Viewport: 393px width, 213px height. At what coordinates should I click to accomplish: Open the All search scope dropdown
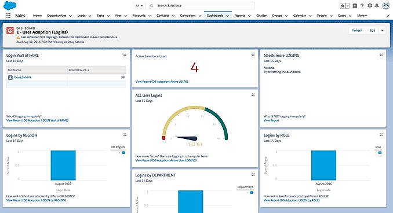point(139,6)
